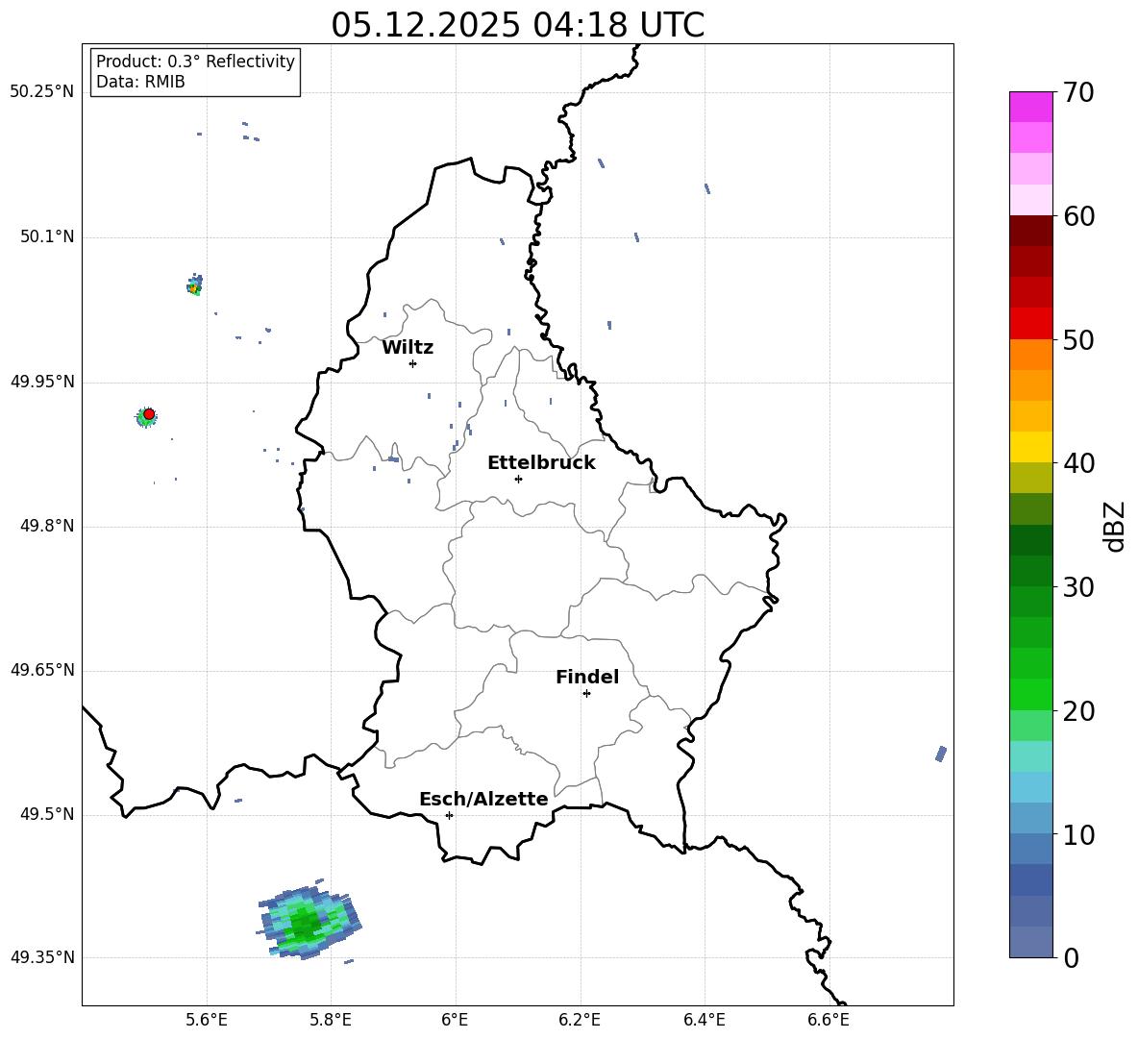Screen dimensions: 1138x1039
Task: Click the title '05.12.2025 04:18 UTC'
Action: (517, 25)
